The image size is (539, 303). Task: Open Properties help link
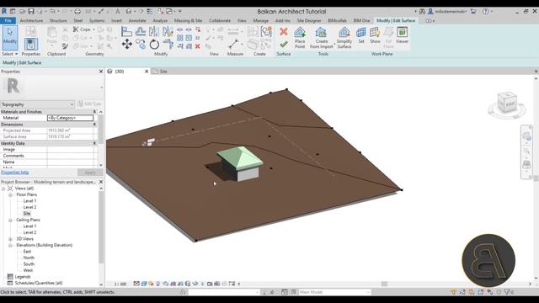click(x=15, y=172)
